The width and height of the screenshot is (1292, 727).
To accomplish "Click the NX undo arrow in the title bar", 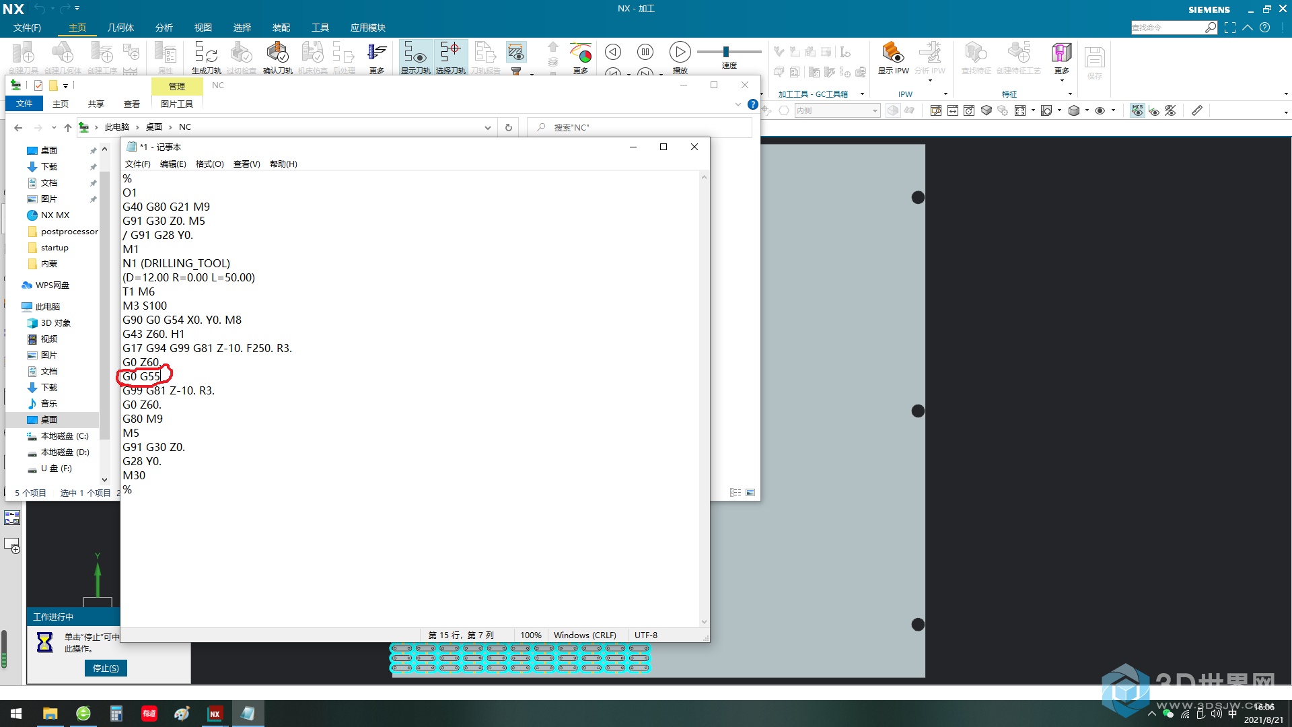I will (40, 9).
